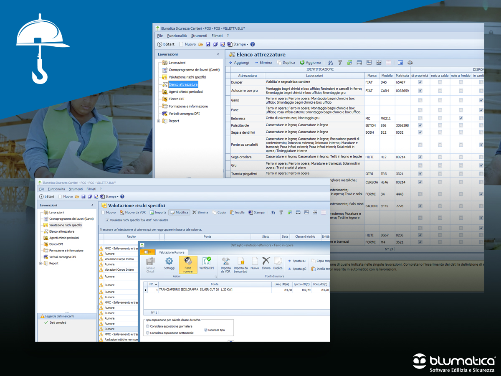Viewport: 501px width, 376px height.
Task: Click Elimina in Elenco attrezzature toolbar
Action: click(x=263, y=63)
